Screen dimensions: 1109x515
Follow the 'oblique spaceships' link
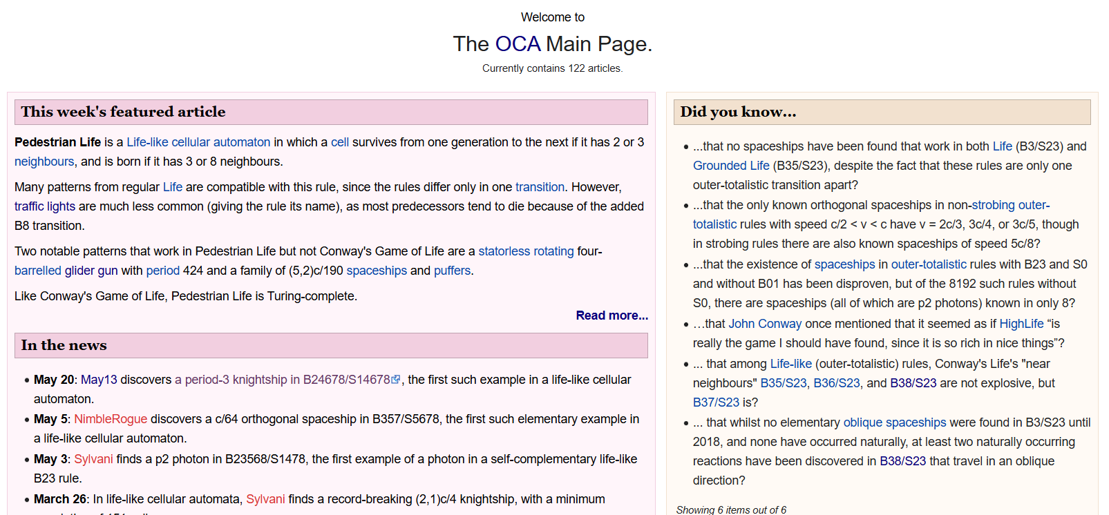click(895, 422)
